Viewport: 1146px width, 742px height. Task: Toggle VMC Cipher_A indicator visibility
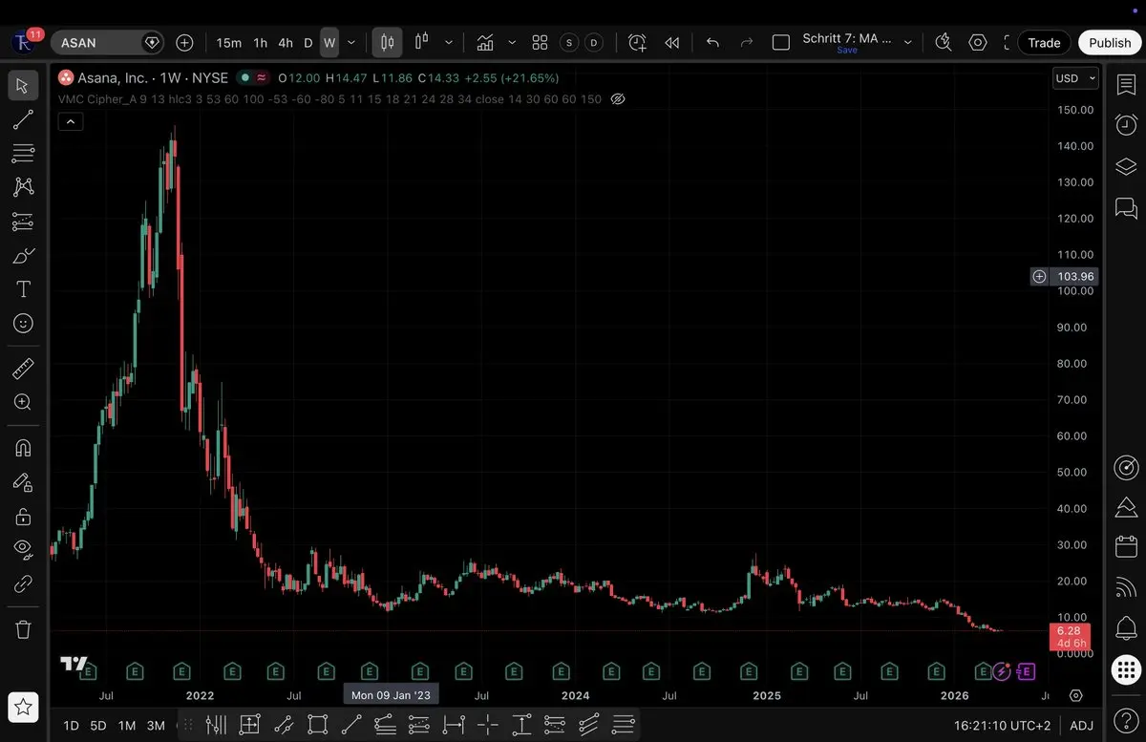pos(618,98)
